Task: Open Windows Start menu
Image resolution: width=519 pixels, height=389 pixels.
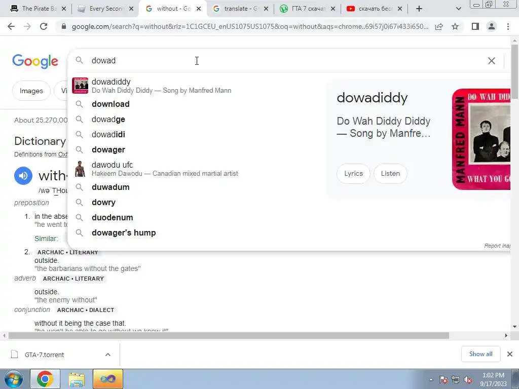Action: point(13,379)
